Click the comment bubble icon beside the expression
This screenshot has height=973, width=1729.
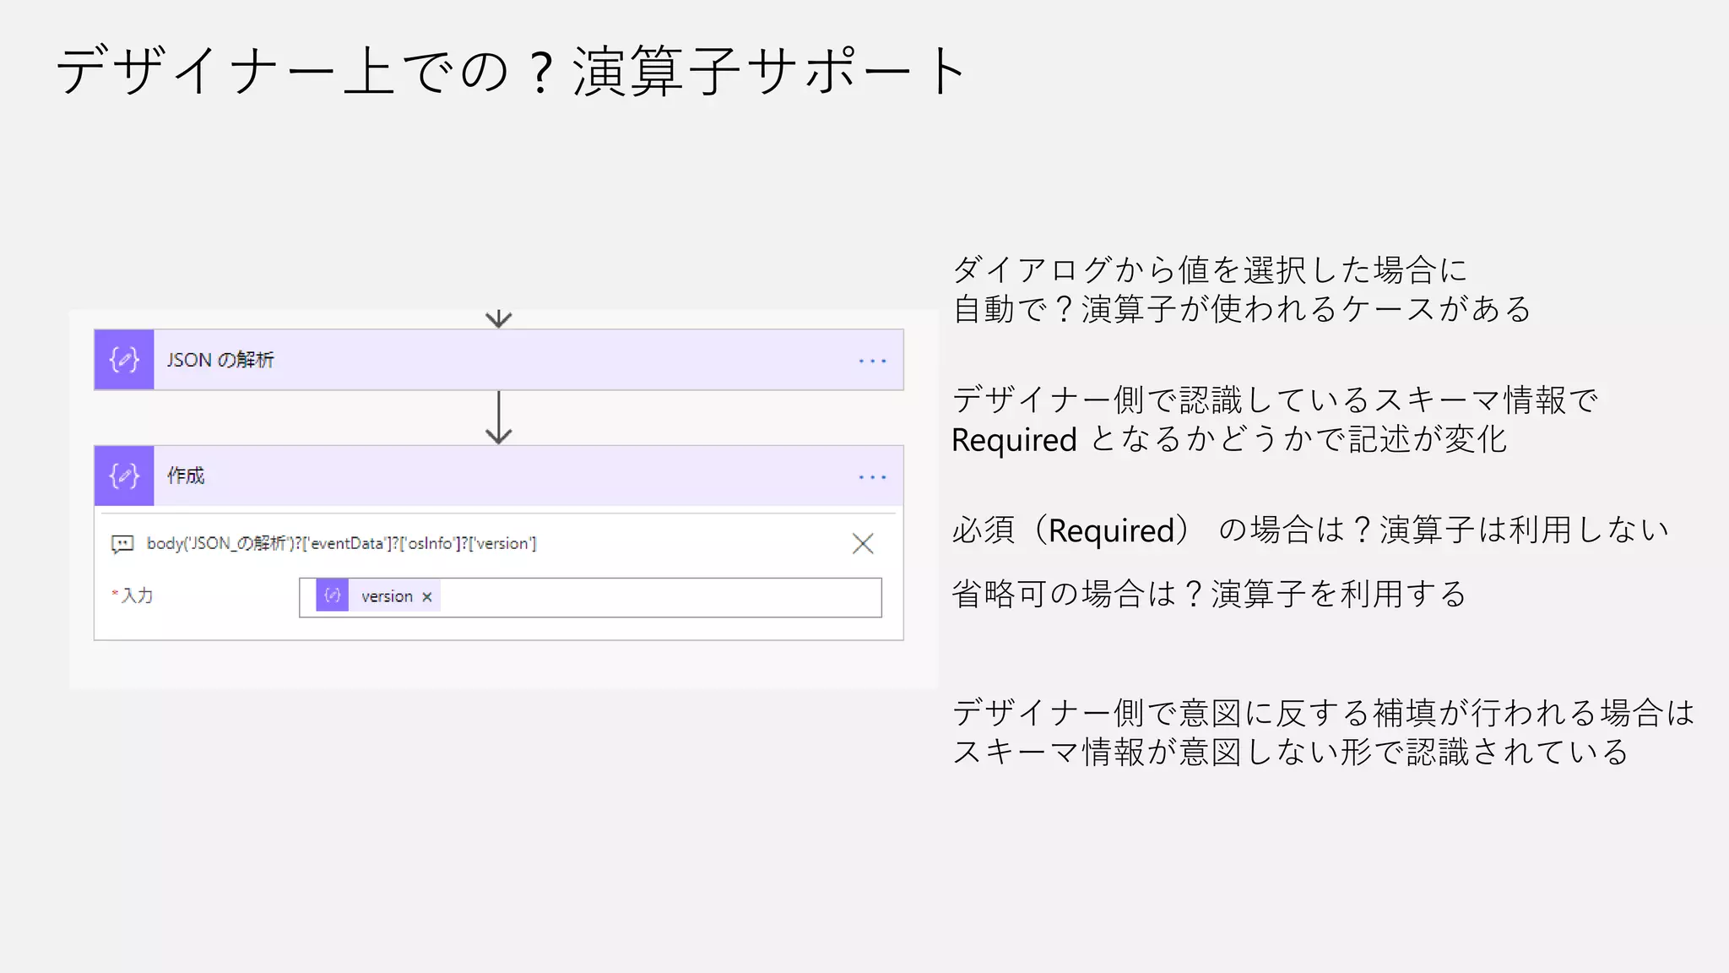[122, 544]
